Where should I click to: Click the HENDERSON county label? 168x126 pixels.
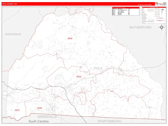point(13,34)
